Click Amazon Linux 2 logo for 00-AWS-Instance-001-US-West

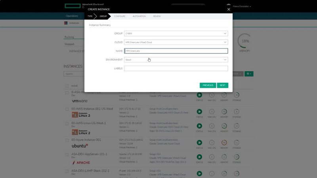click(81, 115)
